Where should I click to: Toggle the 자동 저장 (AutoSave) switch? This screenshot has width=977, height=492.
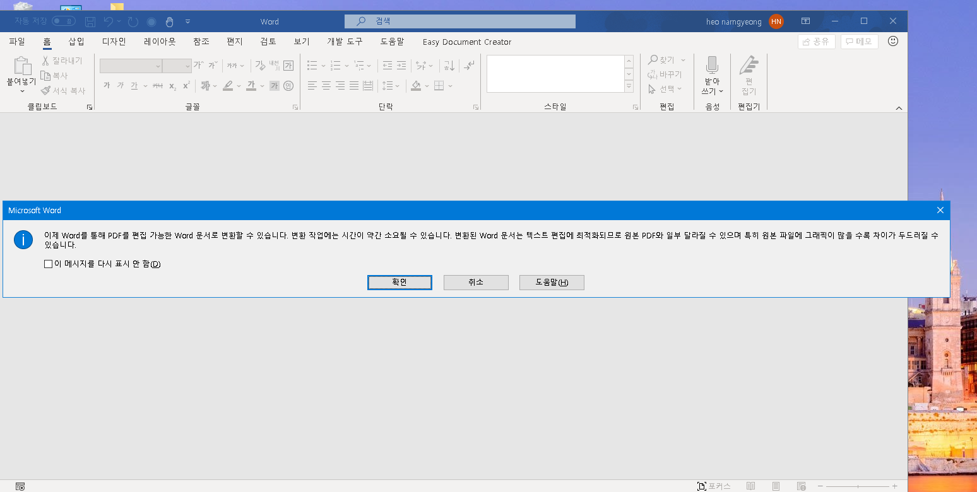[63, 21]
